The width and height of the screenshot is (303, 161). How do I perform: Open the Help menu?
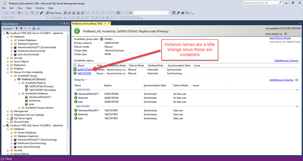coord(51,8)
